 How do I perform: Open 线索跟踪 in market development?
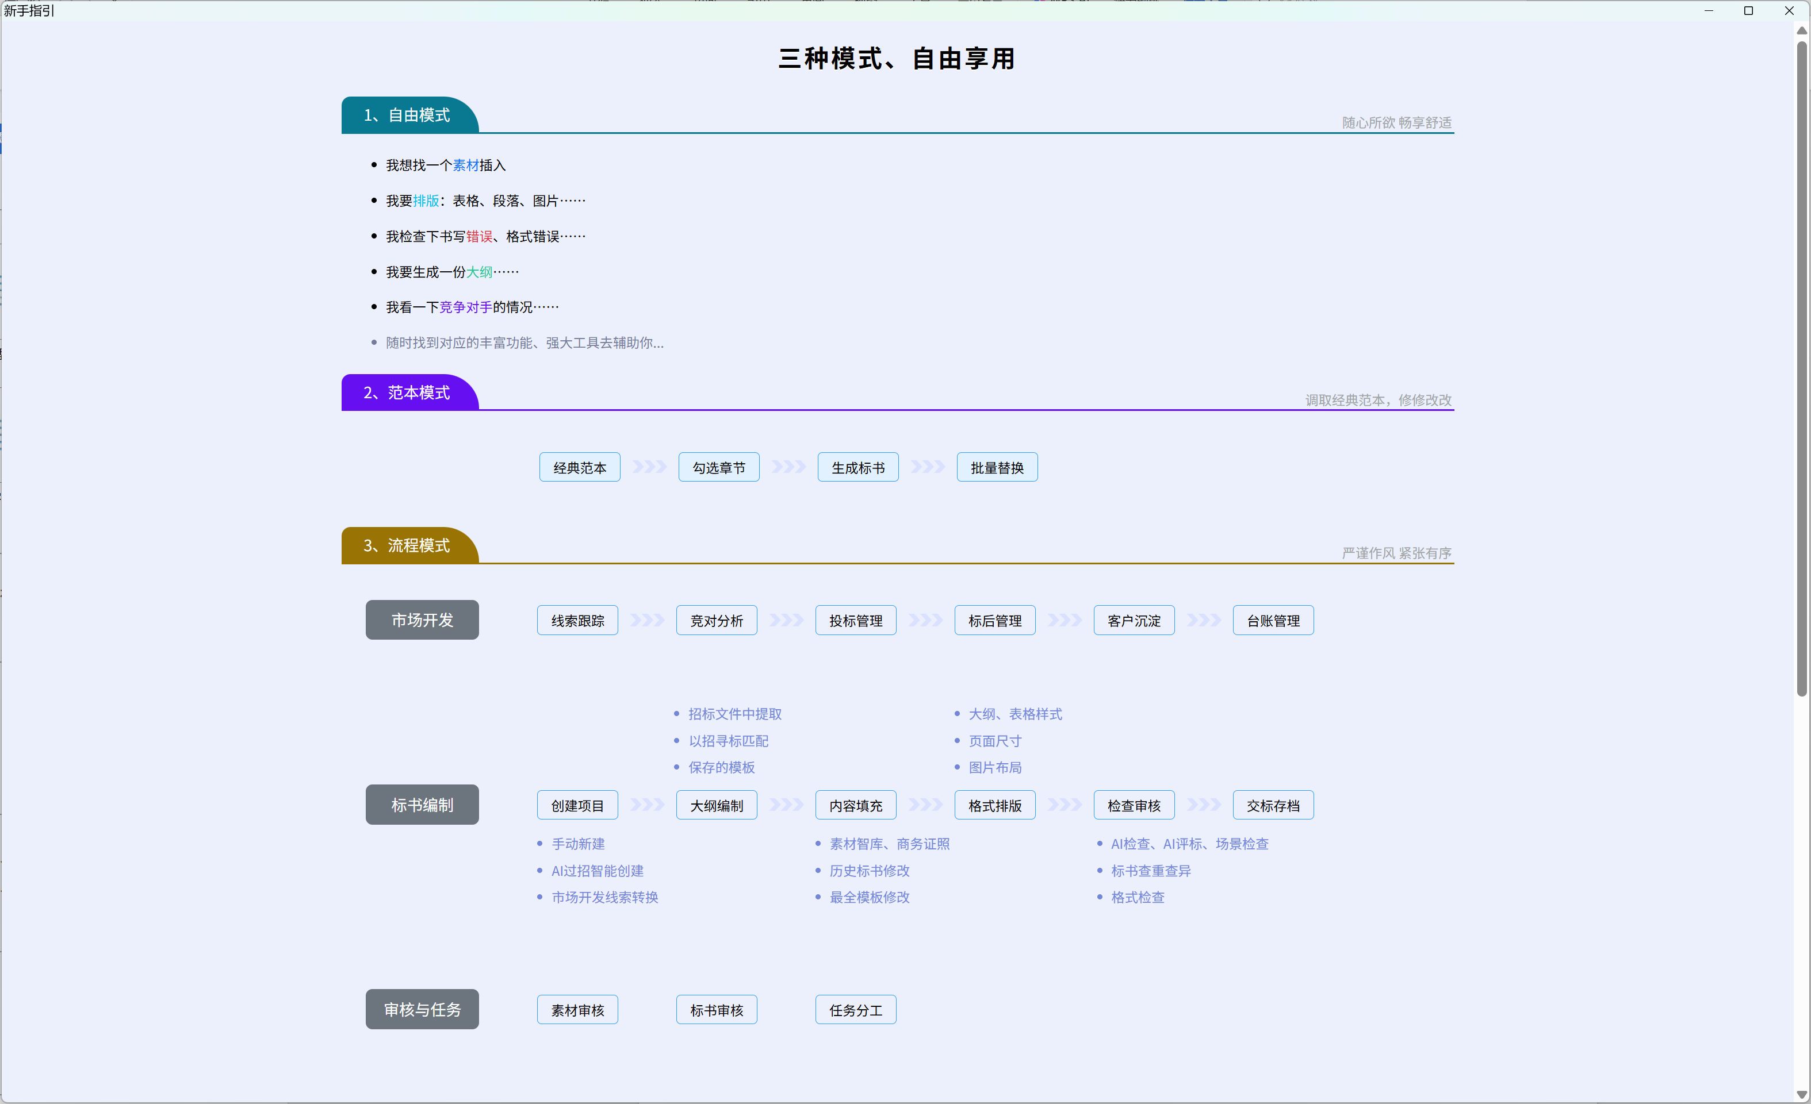pyautogui.click(x=577, y=621)
